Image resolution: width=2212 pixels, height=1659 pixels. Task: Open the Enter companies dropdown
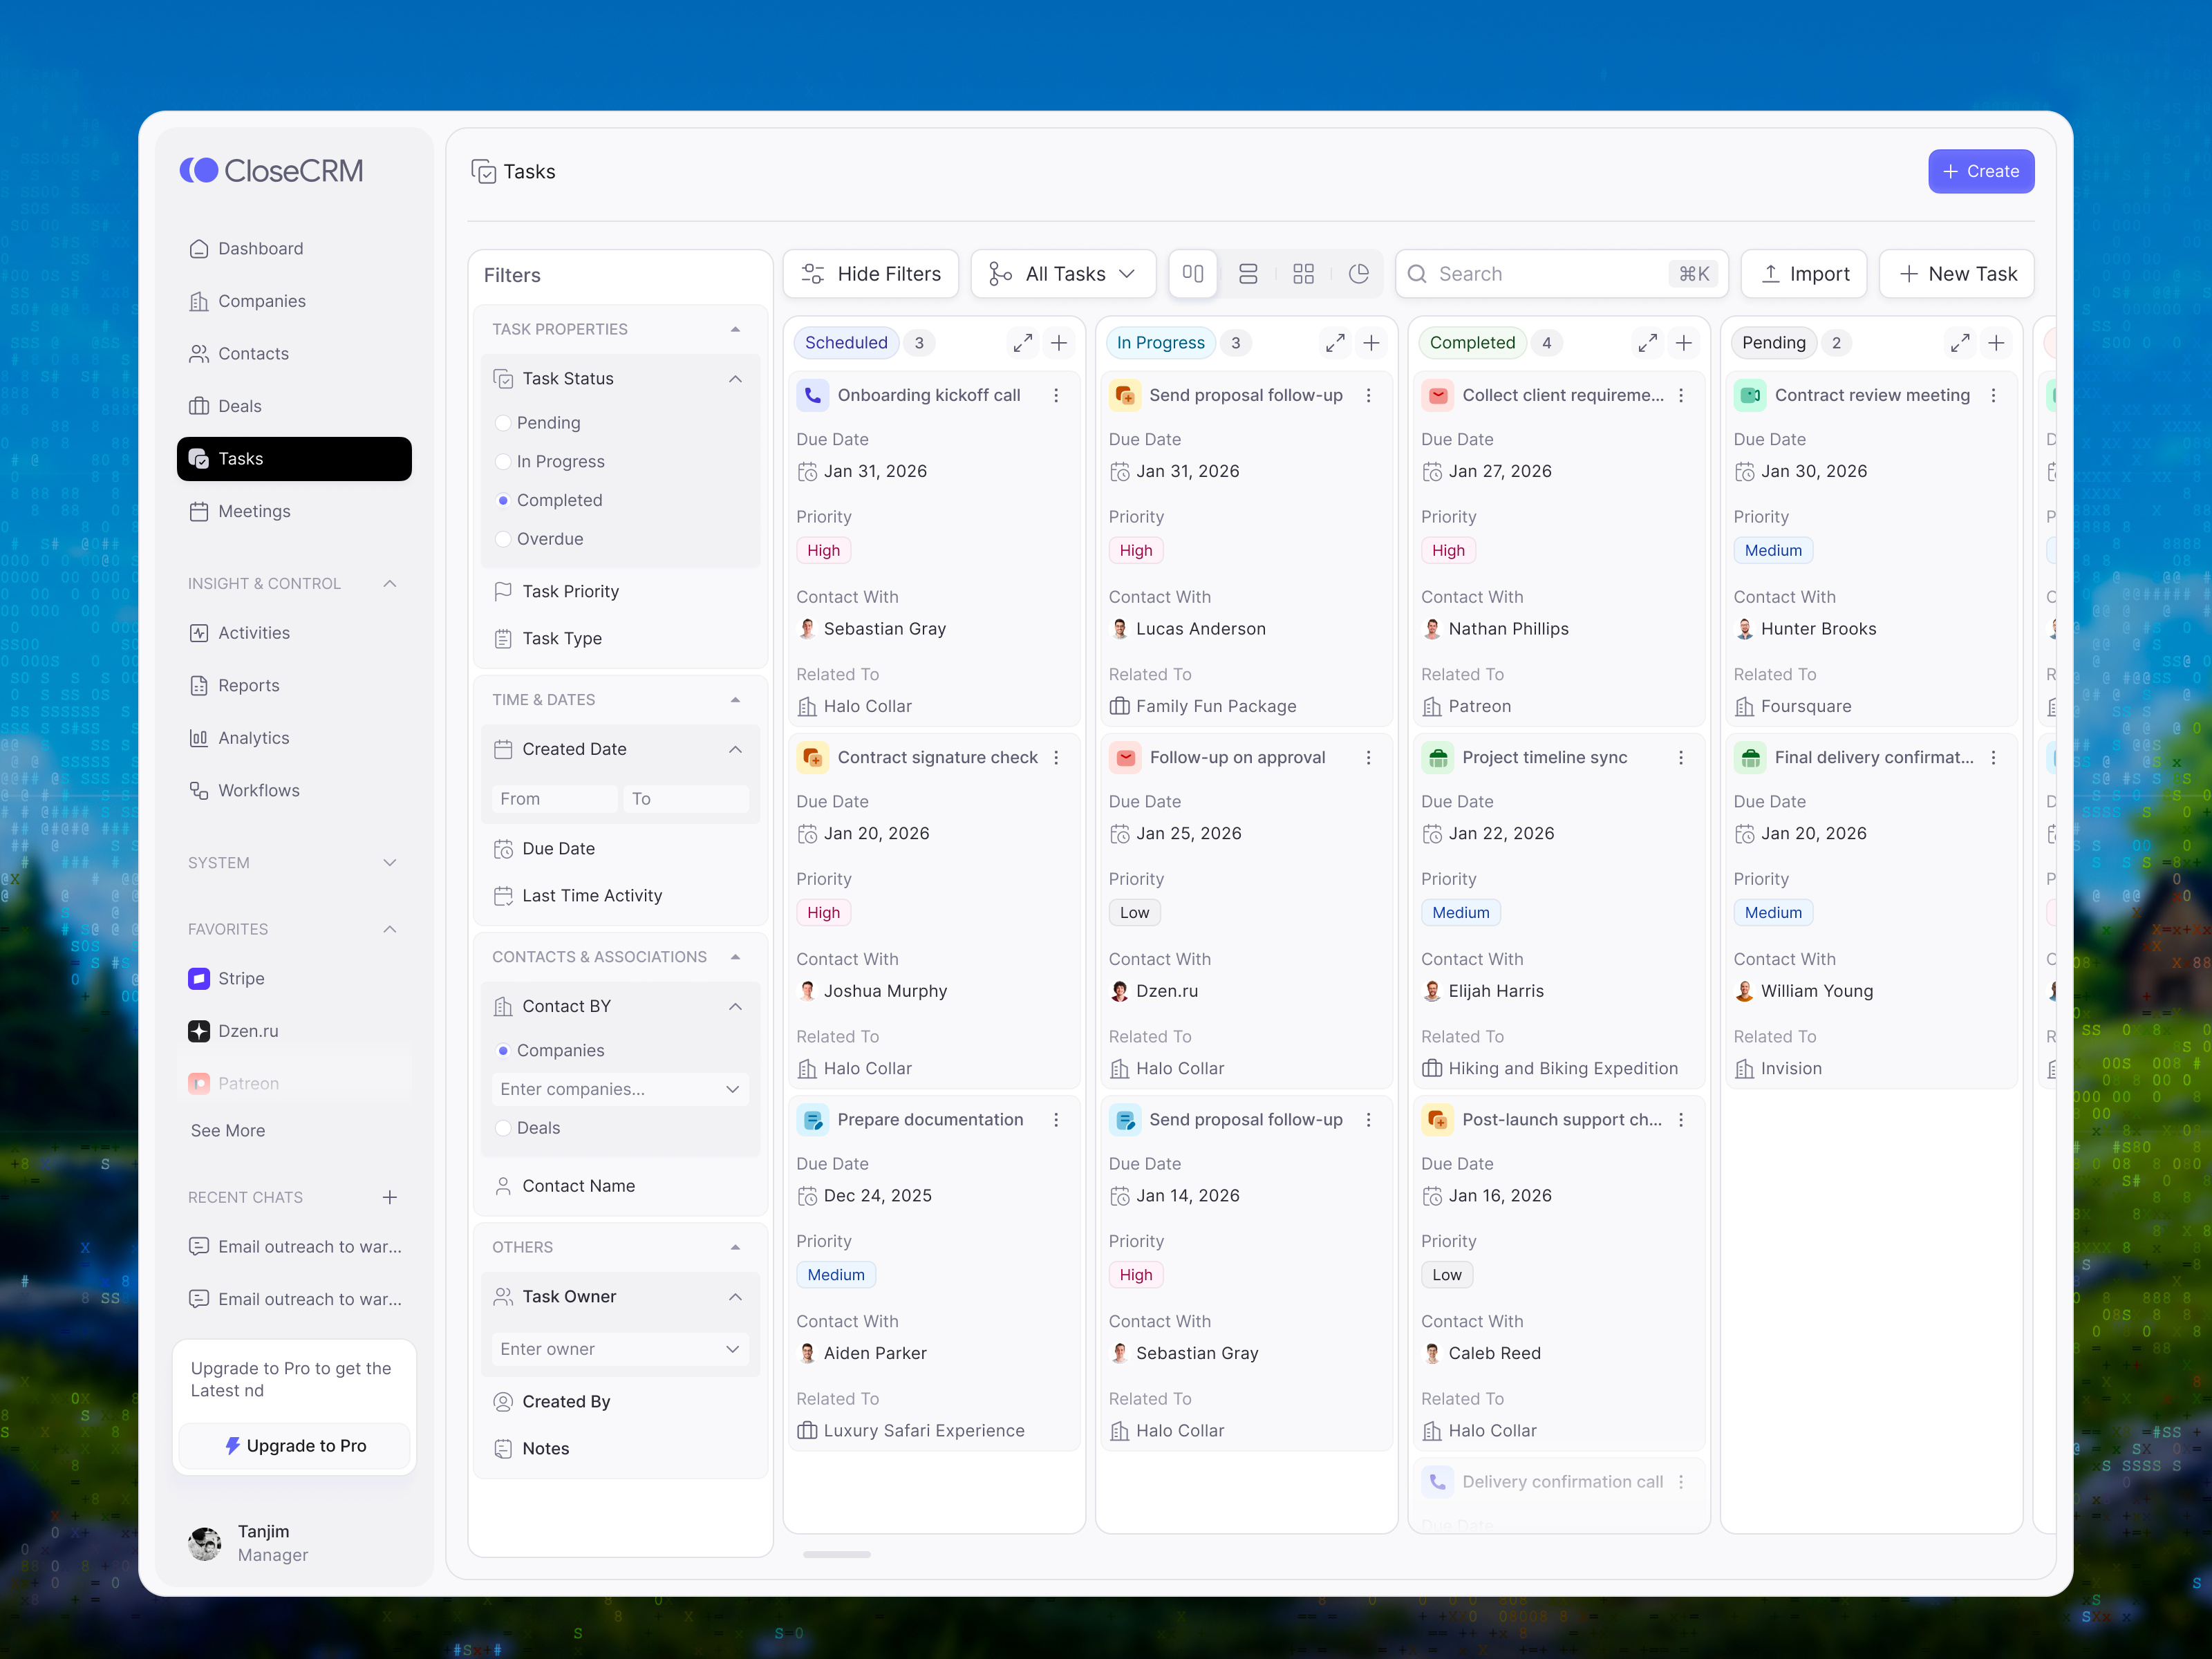point(620,1089)
